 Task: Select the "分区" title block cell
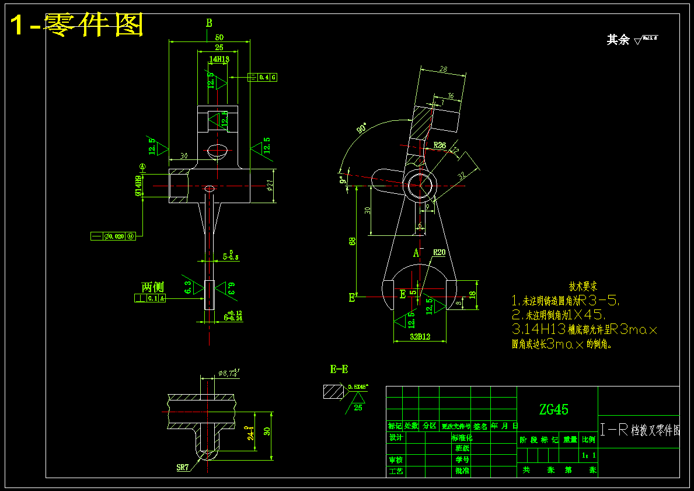(429, 426)
